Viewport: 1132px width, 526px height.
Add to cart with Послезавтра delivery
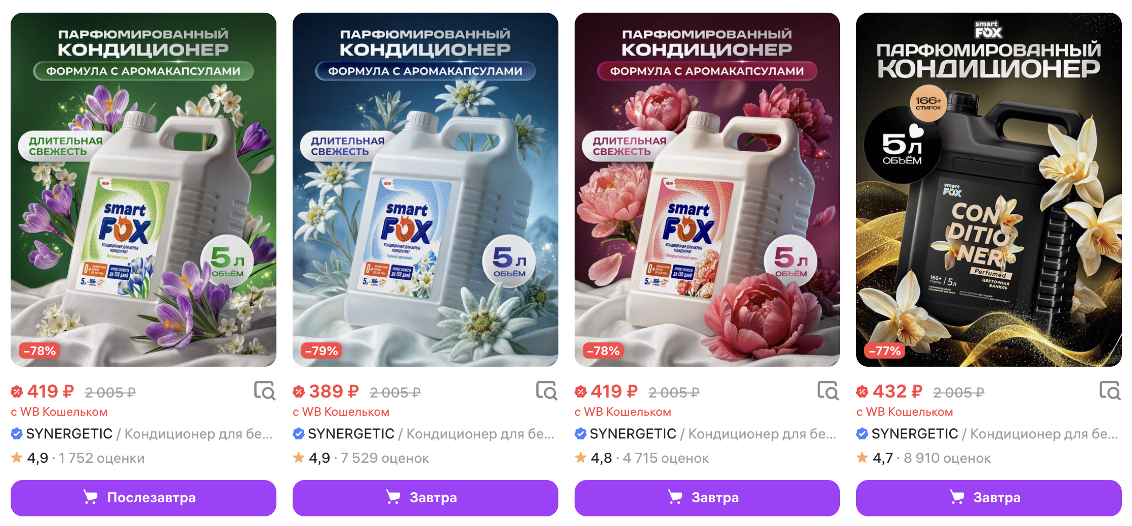click(143, 498)
